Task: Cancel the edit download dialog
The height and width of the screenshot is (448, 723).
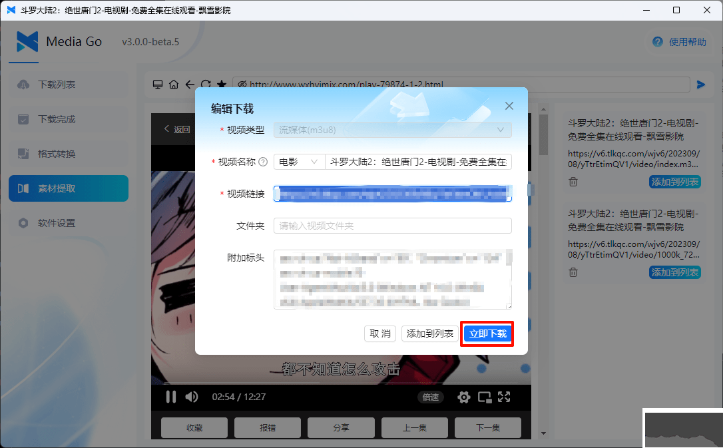Action: 379,334
